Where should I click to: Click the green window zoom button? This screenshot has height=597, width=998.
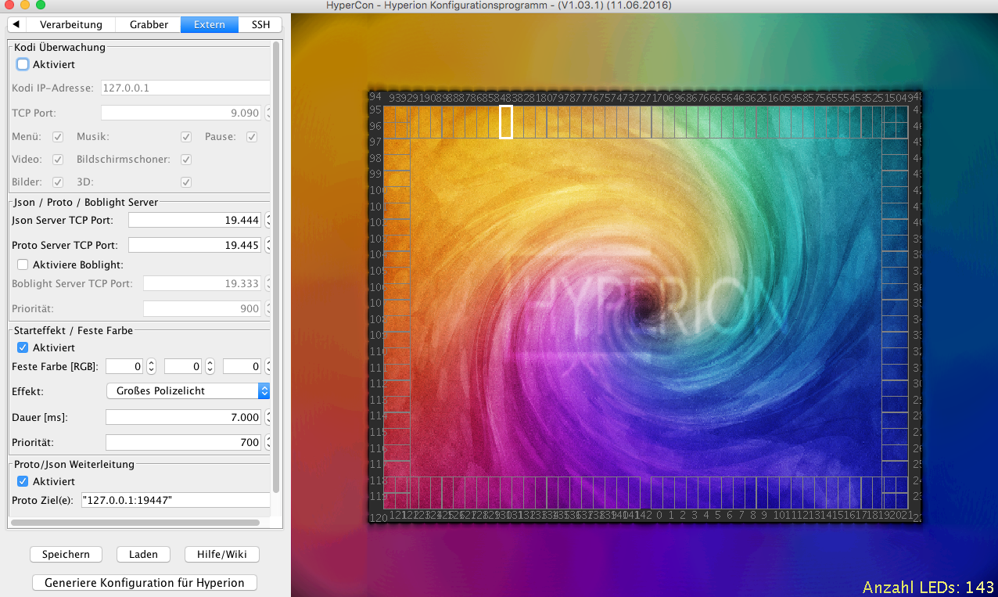41,5
